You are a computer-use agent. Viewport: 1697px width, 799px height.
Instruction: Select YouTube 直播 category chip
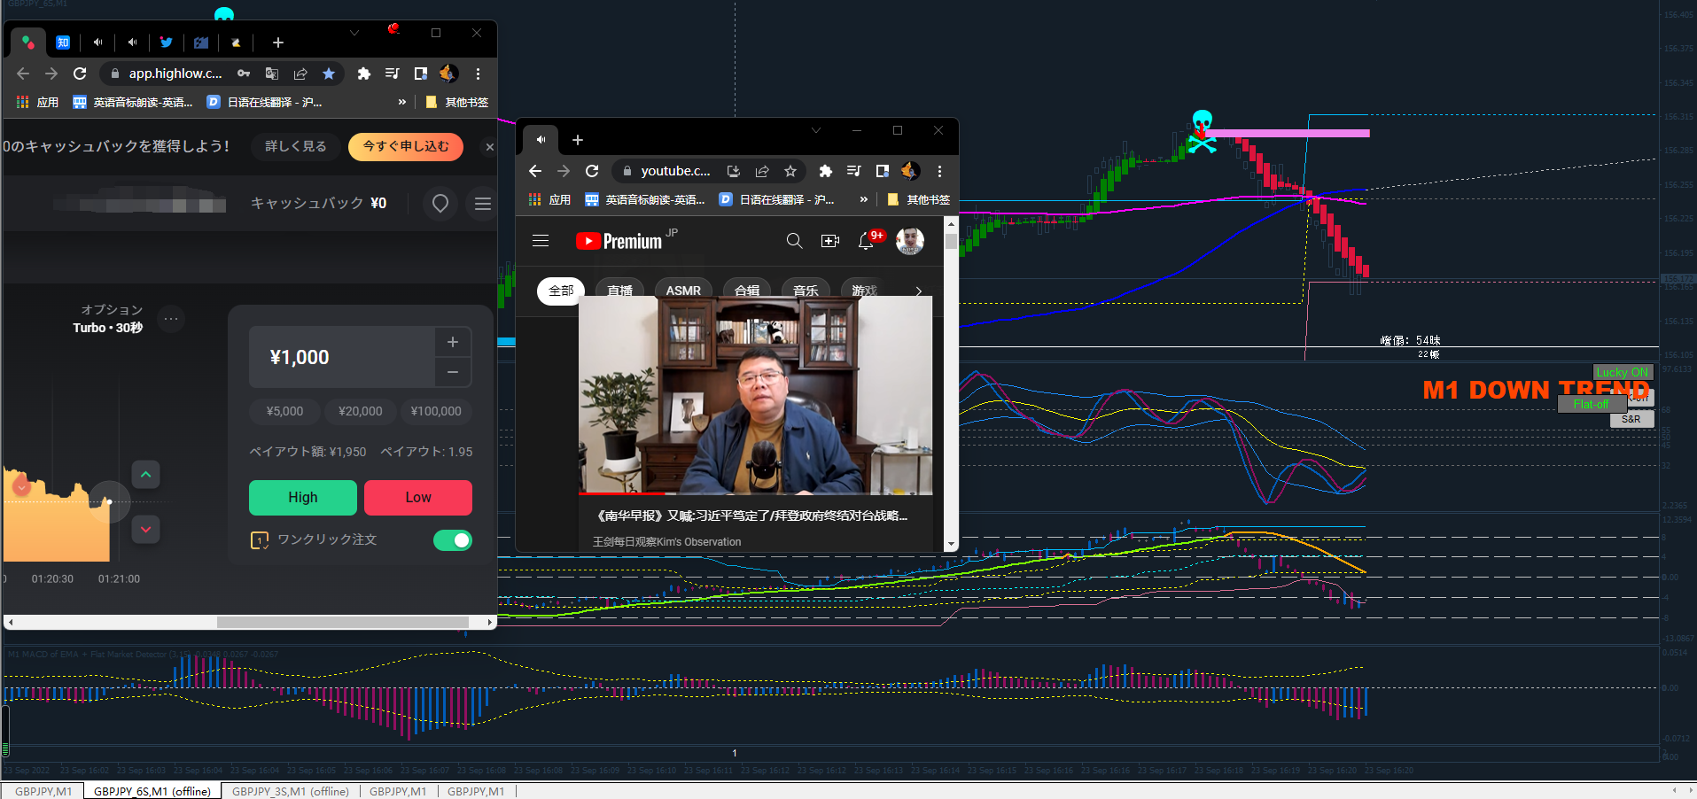620,291
